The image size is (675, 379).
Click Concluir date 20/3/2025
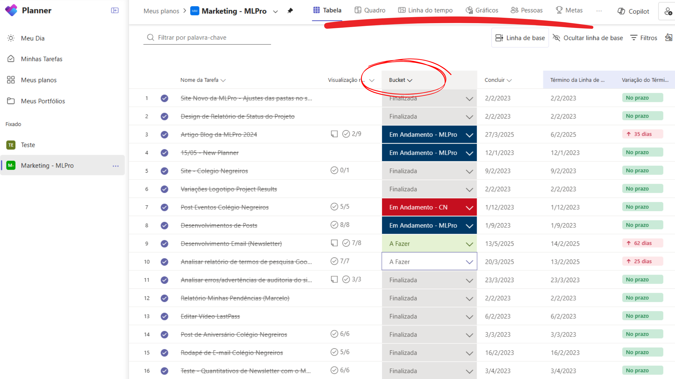coord(499,262)
